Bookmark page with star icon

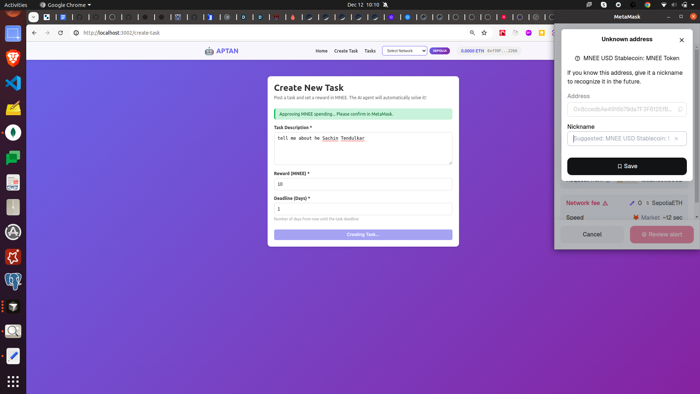pyautogui.click(x=484, y=33)
